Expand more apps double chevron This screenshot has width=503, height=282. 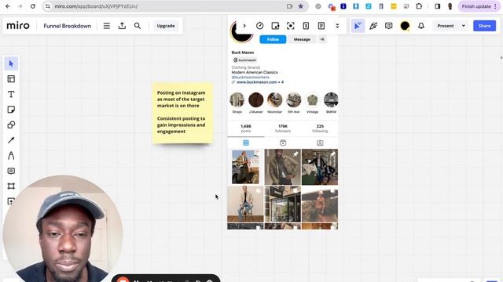coord(337,26)
